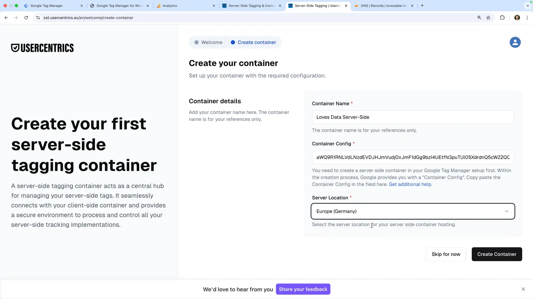This screenshot has height=299, width=533.
Task: Click the Usercentrics logo
Action: 42,48
